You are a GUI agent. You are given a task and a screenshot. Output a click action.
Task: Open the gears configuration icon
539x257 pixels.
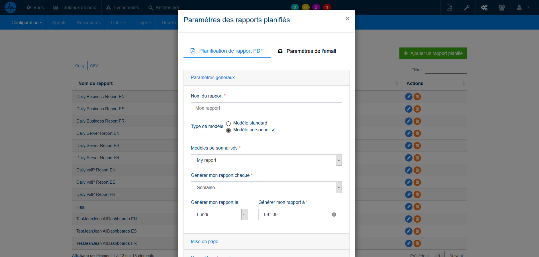pyautogui.click(x=484, y=8)
